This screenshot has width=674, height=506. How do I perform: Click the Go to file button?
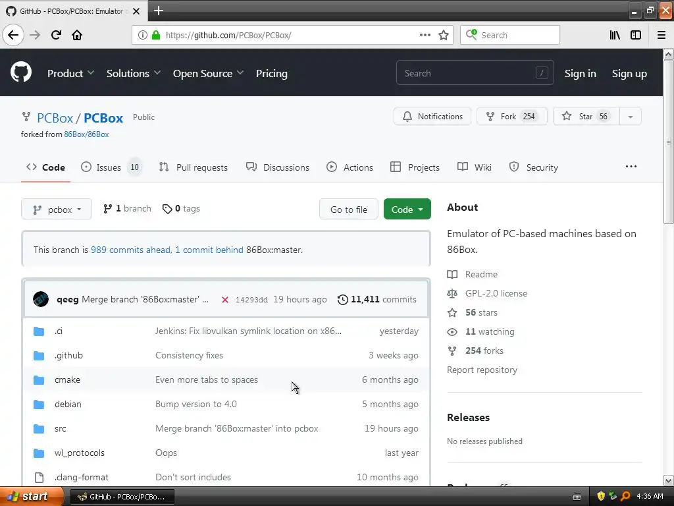point(349,209)
